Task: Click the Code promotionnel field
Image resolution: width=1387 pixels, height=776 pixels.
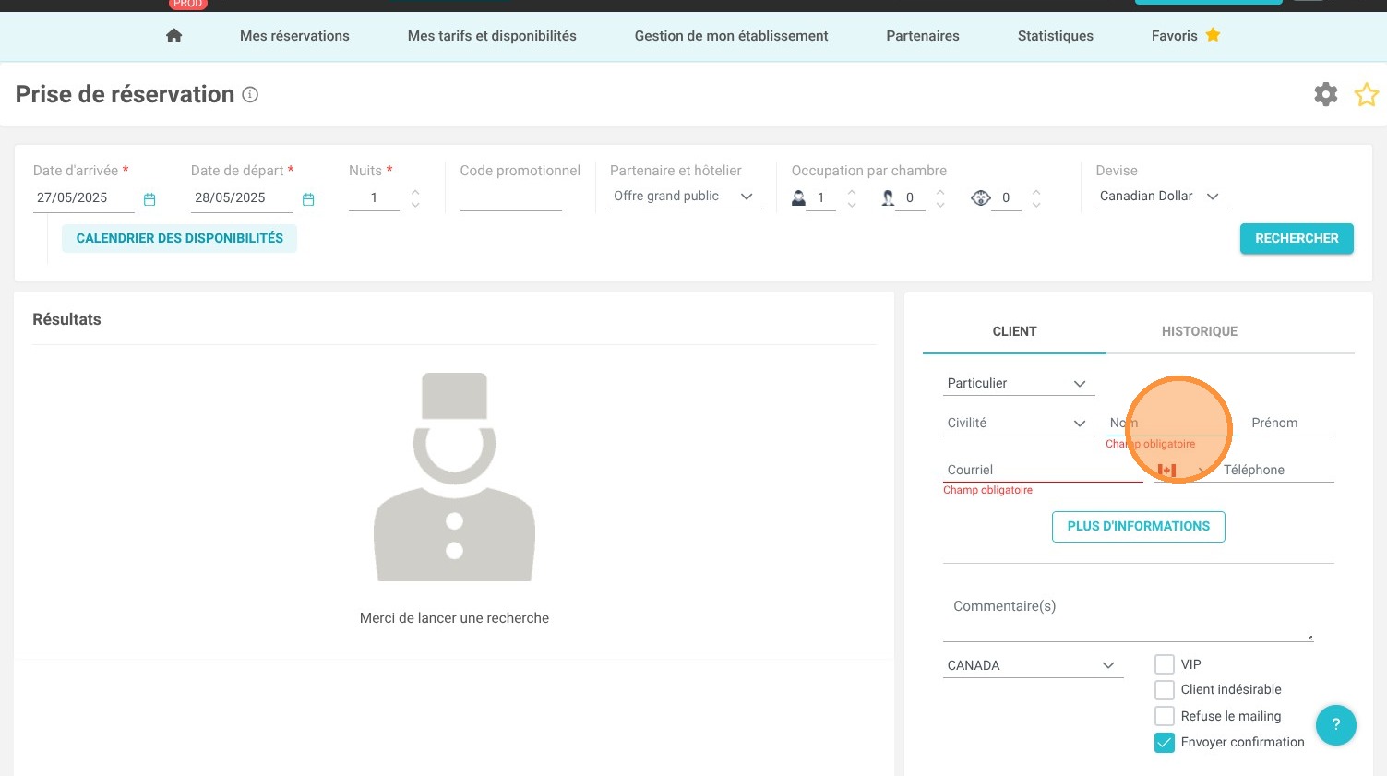Action: 511,198
